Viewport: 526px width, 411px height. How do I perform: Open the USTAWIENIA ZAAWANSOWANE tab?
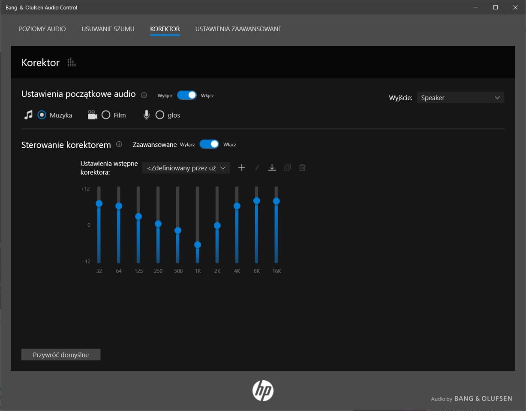click(x=238, y=29)
